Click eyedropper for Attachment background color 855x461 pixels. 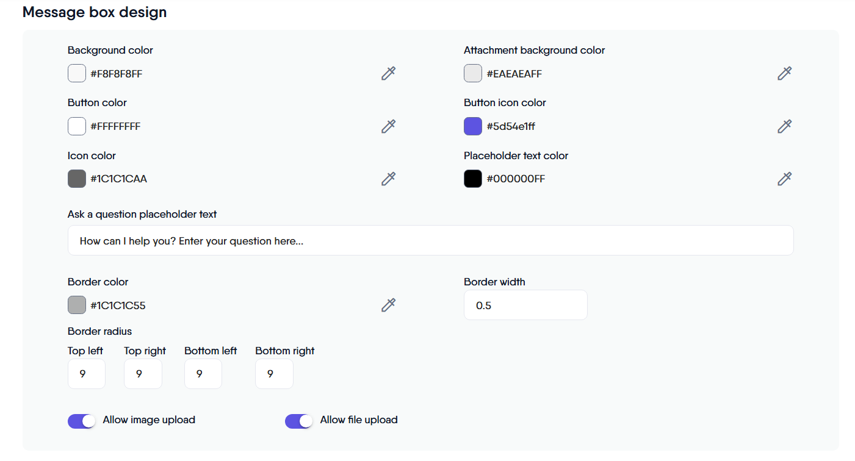coord(784,74)
